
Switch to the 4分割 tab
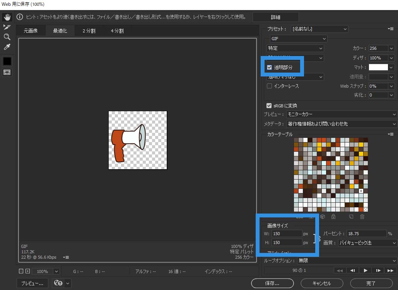coord(117,31)
